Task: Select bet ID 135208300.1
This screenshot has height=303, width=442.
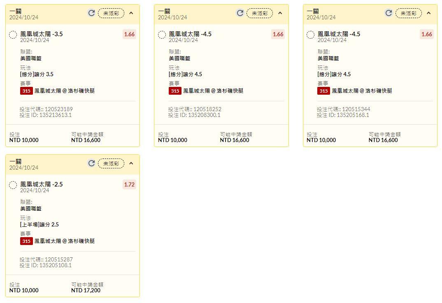Action: (204, 115)
